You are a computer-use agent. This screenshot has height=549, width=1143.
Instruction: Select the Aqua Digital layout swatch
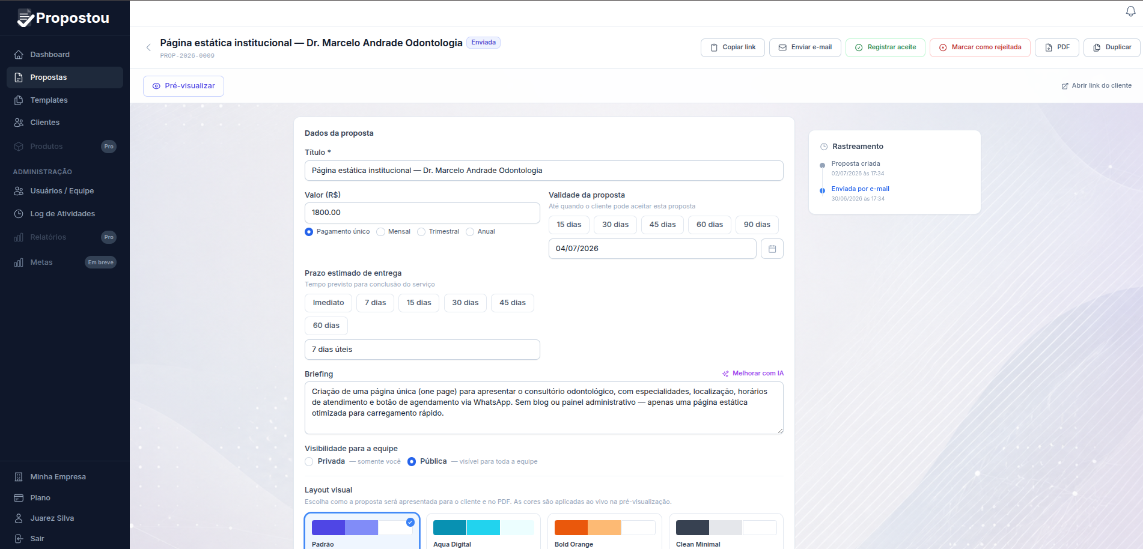484,532
